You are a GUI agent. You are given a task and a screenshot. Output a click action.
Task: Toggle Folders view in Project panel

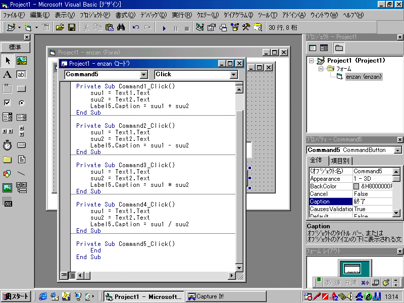(x=339, y=48)
